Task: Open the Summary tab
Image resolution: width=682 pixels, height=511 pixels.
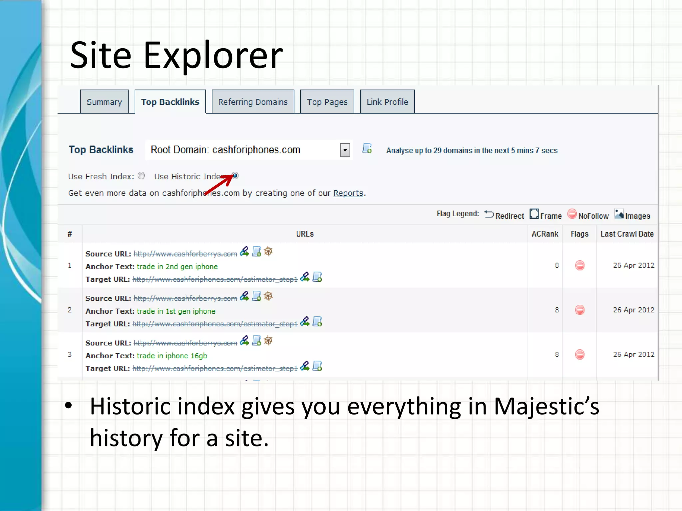Action: [104, 102]
